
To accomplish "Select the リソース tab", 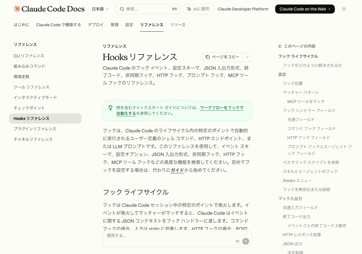I will tap(178, 25).
